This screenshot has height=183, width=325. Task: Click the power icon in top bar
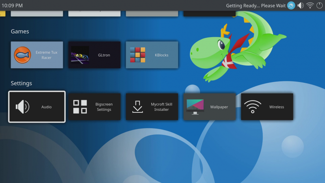tap(319, 6)
